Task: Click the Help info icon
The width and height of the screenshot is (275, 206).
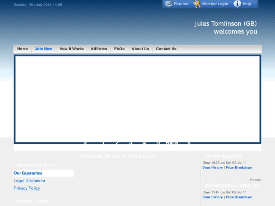Action: point(237,4)
